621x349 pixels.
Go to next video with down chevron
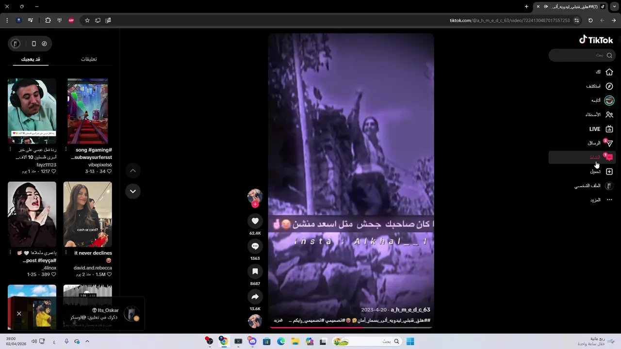[132, 191]
